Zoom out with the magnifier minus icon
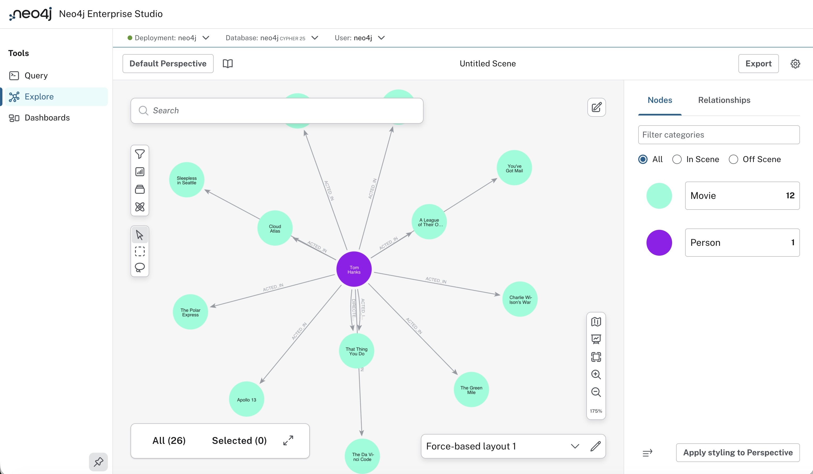Screen dimensions: 813x474 tap(596, 392)
